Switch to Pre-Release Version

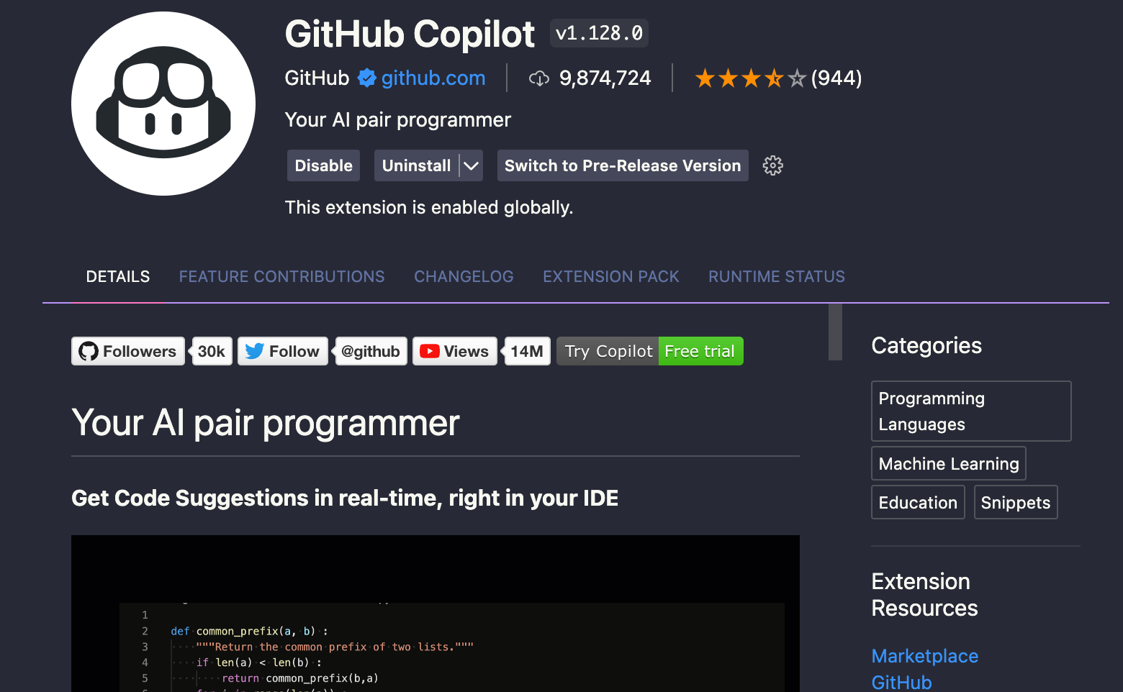click(622, 165)
